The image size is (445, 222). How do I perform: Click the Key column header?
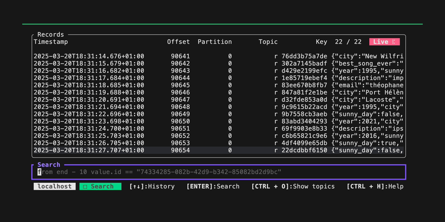coord(321,42)
